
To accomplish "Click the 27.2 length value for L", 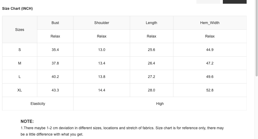I will pos(151,77).
